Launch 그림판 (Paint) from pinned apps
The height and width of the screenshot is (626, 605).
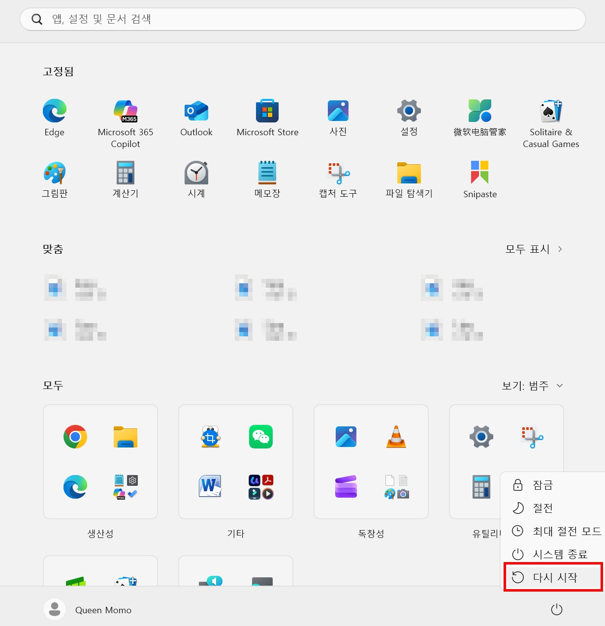54,179
